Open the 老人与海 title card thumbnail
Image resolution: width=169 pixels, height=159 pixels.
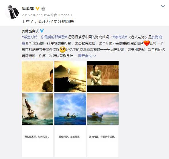click(x=70, y=77)
